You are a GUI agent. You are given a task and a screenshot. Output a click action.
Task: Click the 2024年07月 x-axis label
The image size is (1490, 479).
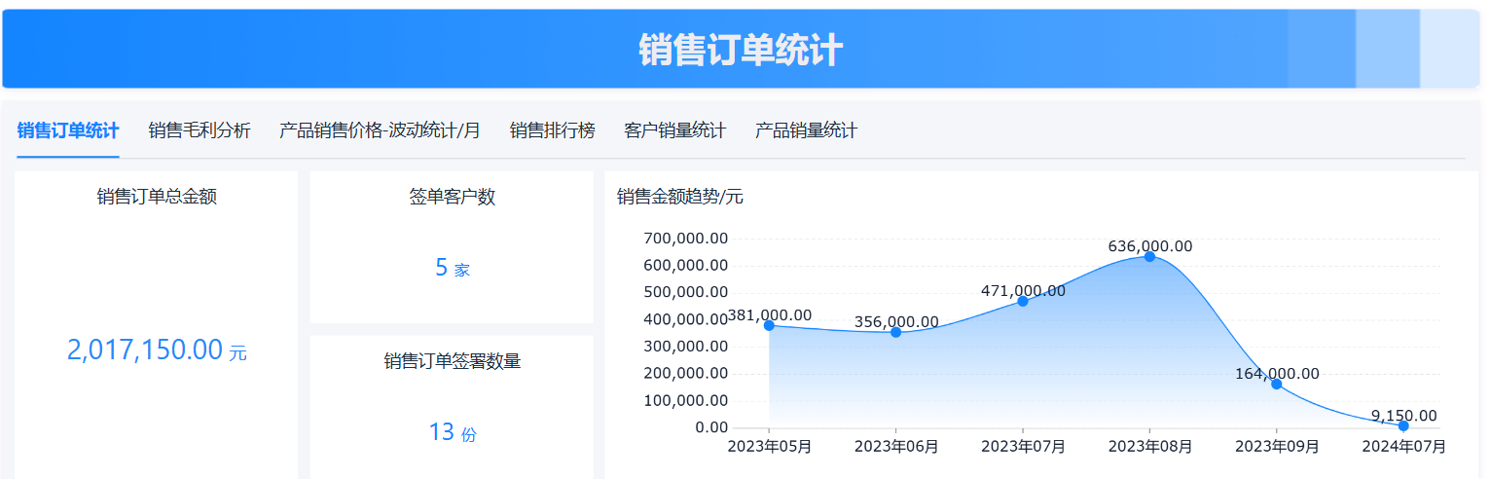tap(1403, 447)
